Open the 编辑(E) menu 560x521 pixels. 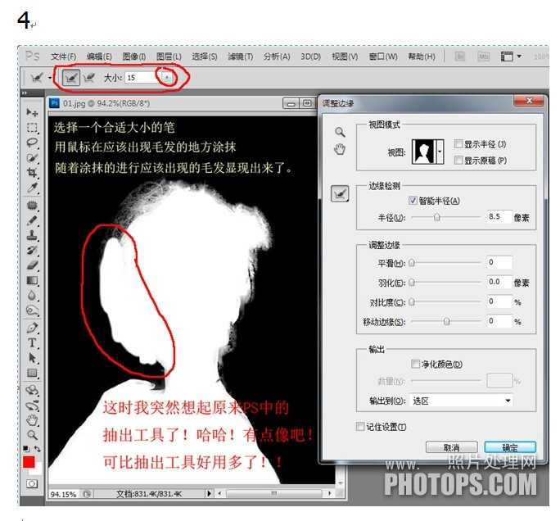[x=99, y=57]
